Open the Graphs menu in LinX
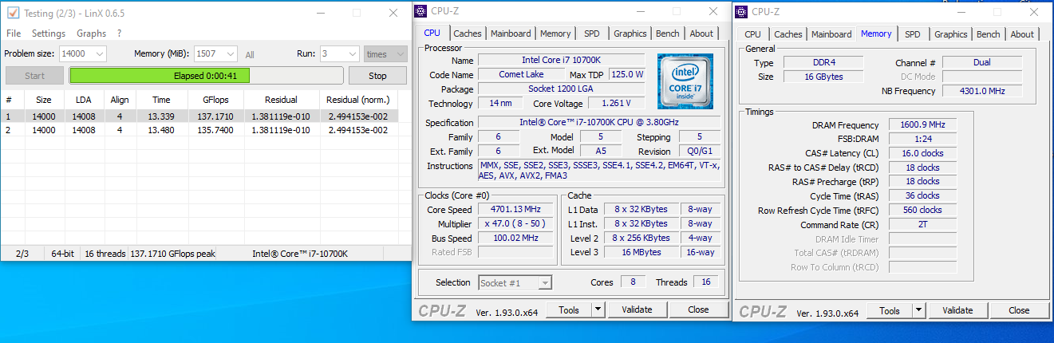 point(92,34)
